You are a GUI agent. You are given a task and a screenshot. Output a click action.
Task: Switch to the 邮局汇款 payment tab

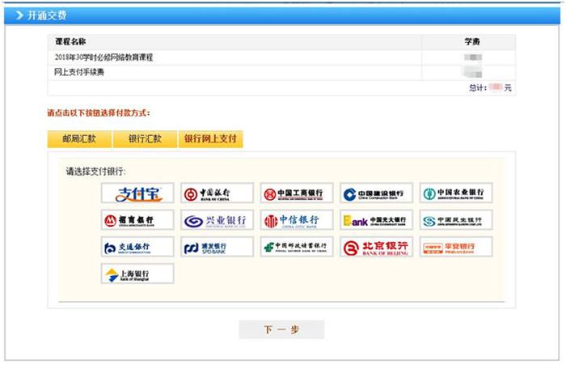coord(79,138)
